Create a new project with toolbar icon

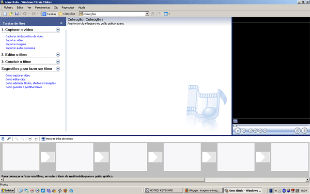click(x=5, y=14)
